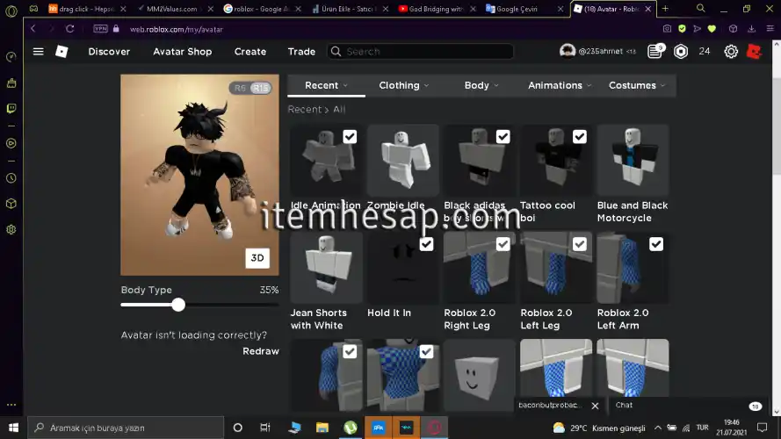The image size is (781, 439).
Task: Open the Roblox settings gear
Action: [731, 52]
